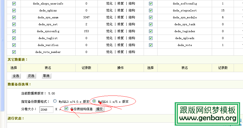The height and width of the screenshot is (128, 243).
Task: Click the 反选 button
Action: (31, 76)
